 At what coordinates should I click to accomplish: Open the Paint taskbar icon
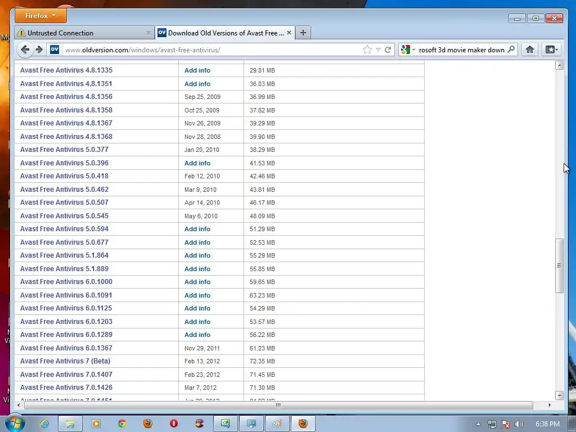point(277,424)
